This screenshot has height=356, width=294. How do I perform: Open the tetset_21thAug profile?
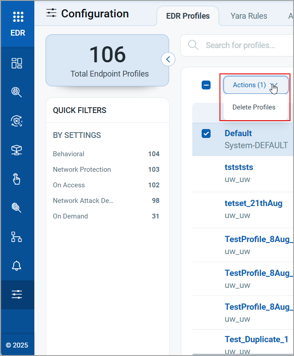(253, 203)
